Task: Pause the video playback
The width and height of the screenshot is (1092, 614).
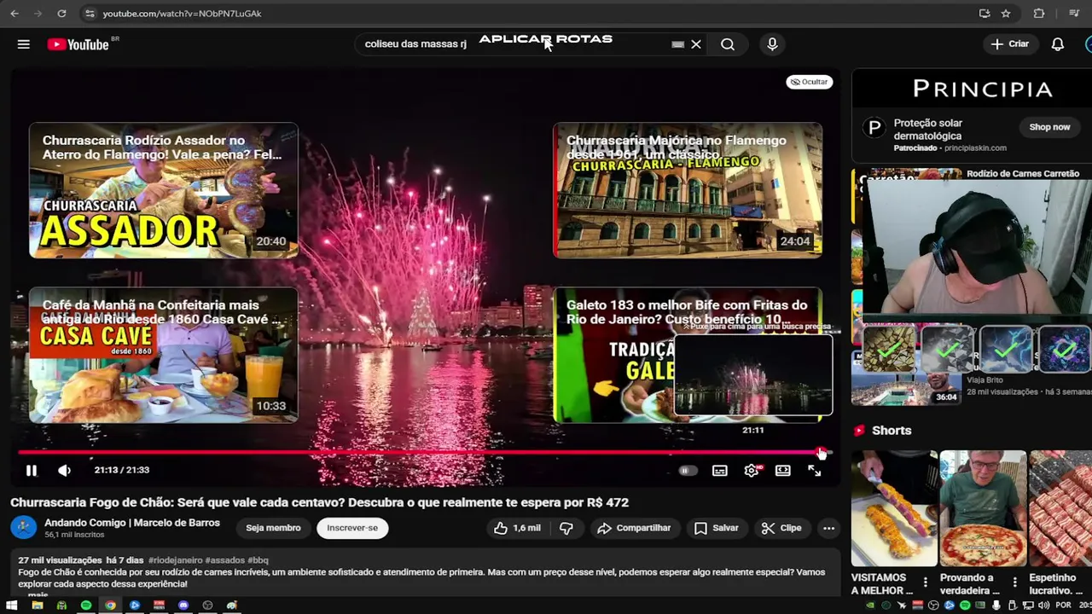Action: [31, 471]
